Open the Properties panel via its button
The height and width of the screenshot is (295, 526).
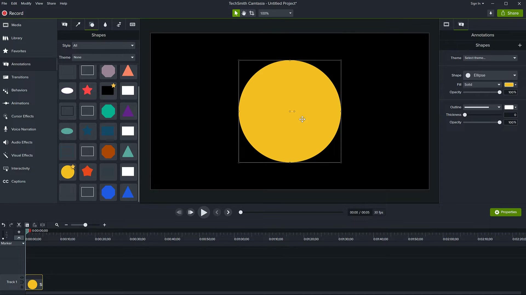click(505, 212)
